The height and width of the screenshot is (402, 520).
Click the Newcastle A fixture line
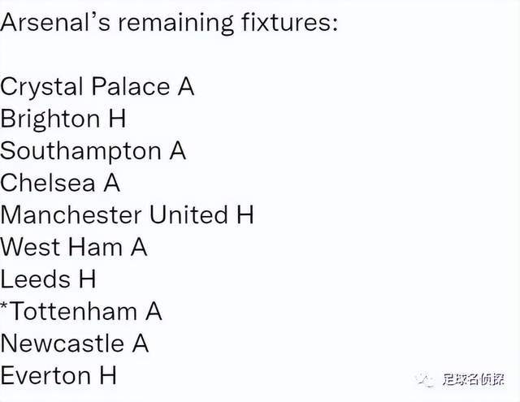74,344
